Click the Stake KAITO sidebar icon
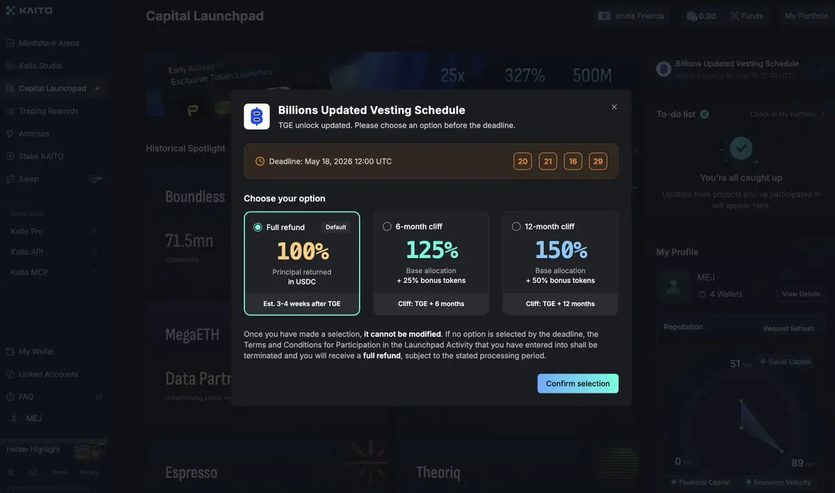The width and height of the screenshot is (835, 493). click(x=10, y=156)
